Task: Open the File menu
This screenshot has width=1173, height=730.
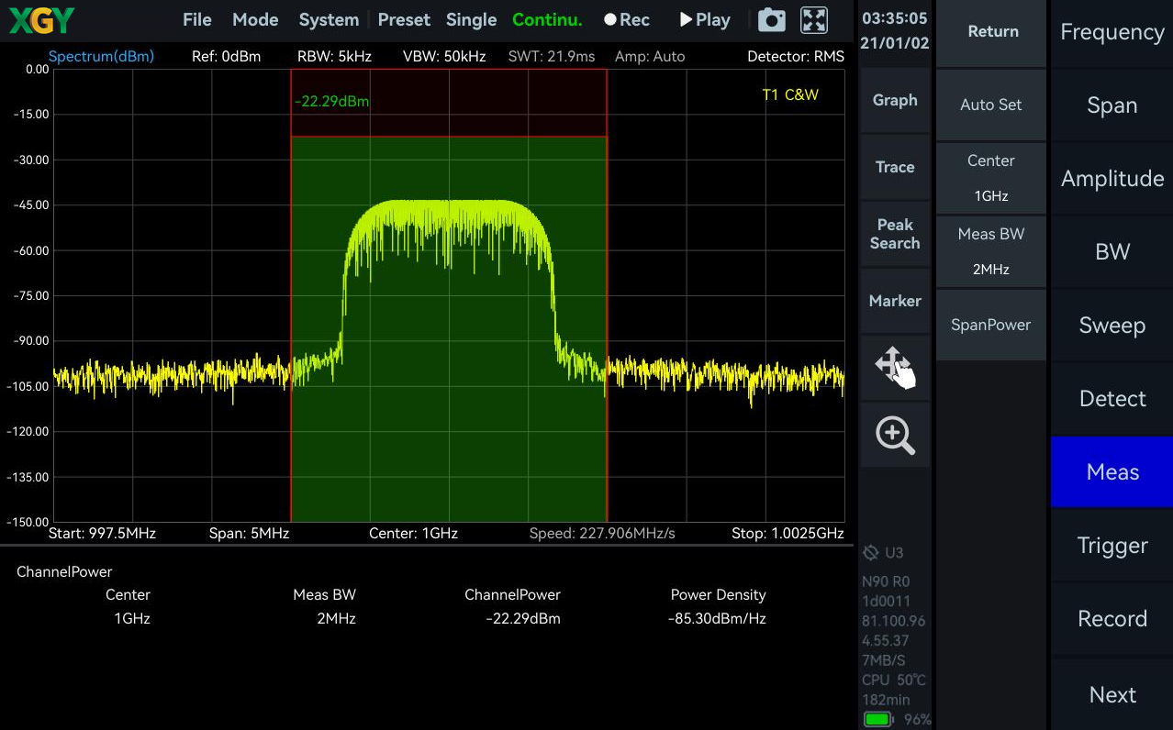Action: (x=197, y=20)
